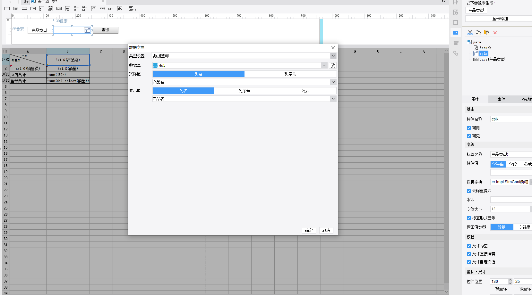Select the tree view widget tool

click(120, 9)
